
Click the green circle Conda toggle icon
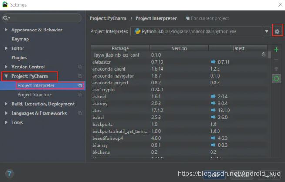point(276,78)
